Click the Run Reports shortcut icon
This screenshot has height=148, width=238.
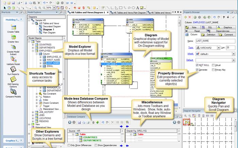pos(13,69)
